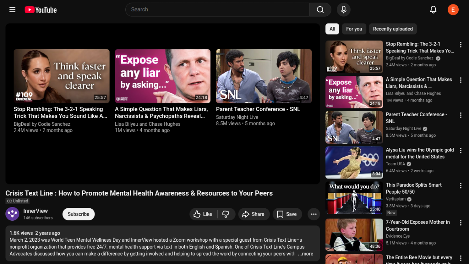
Task: Open options menu for Alysa Liu video
Action: (x=461, y=150)
